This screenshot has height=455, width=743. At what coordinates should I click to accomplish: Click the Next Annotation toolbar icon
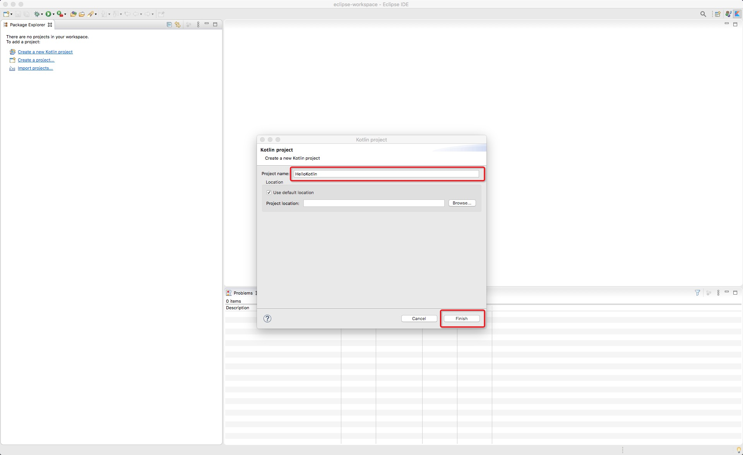(104, 14)
